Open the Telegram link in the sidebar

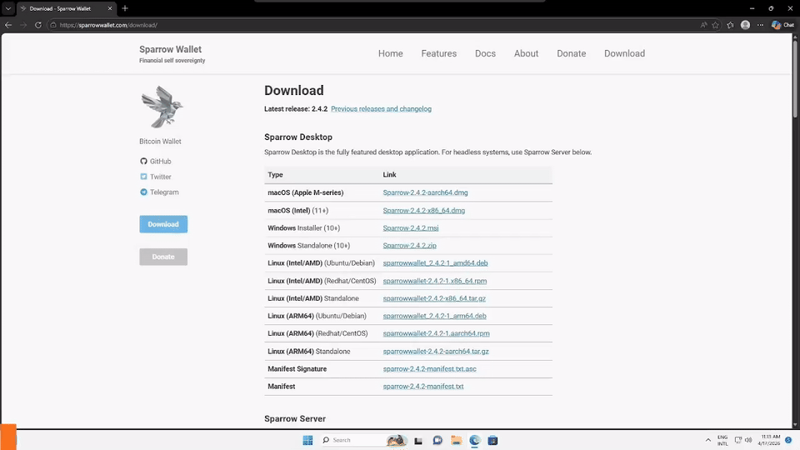(164, 192)
